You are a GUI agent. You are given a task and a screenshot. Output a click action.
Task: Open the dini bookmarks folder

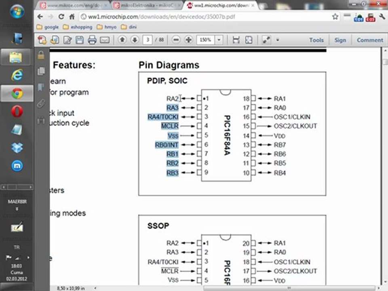[x=129, y=27]
